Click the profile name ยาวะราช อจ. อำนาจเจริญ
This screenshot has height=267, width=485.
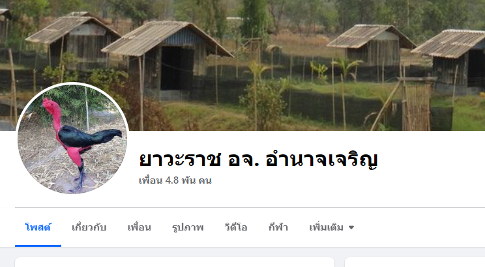(258, 160)
